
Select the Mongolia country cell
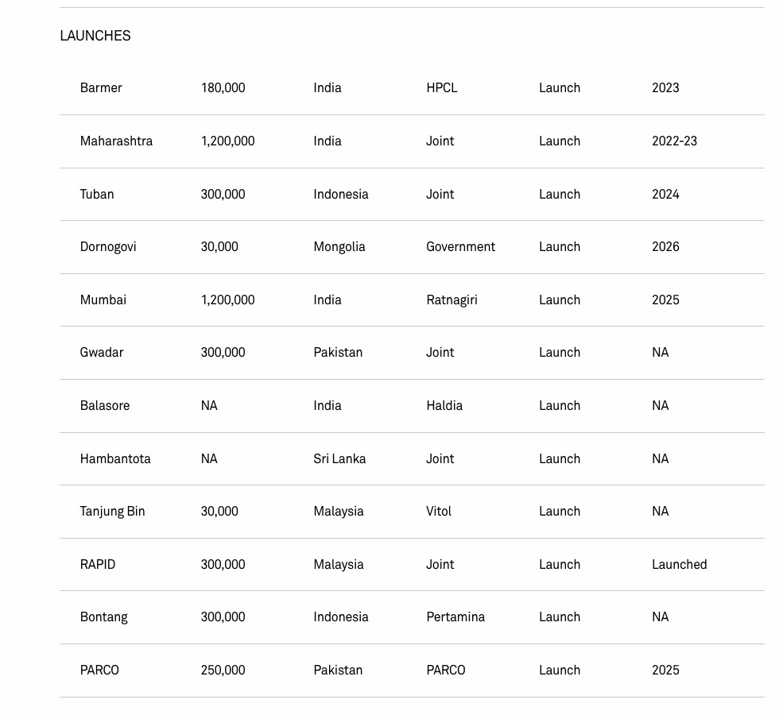339,247
